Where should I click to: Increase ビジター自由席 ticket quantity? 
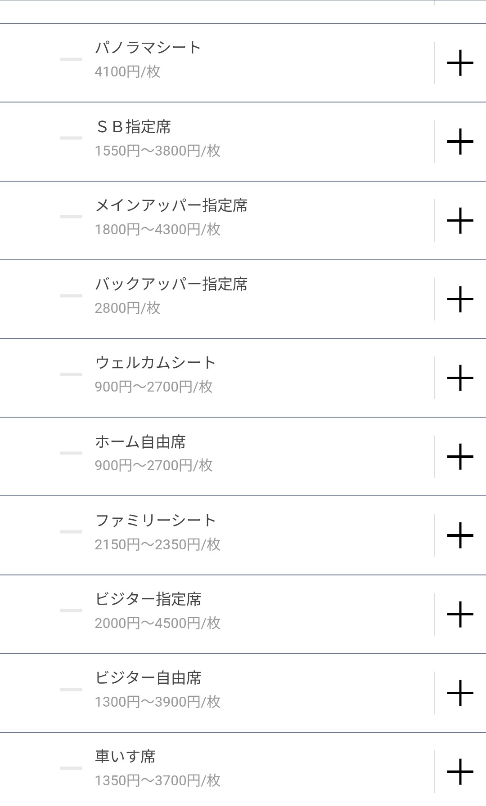tap(460, 693)
